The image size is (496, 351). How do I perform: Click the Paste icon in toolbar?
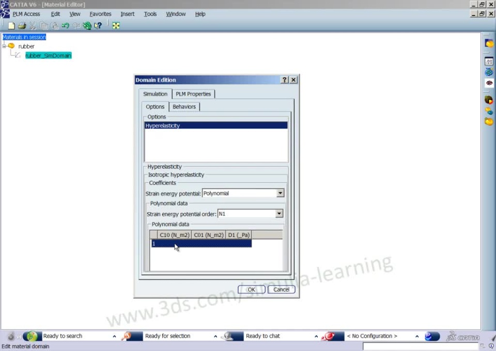point(55,26)
